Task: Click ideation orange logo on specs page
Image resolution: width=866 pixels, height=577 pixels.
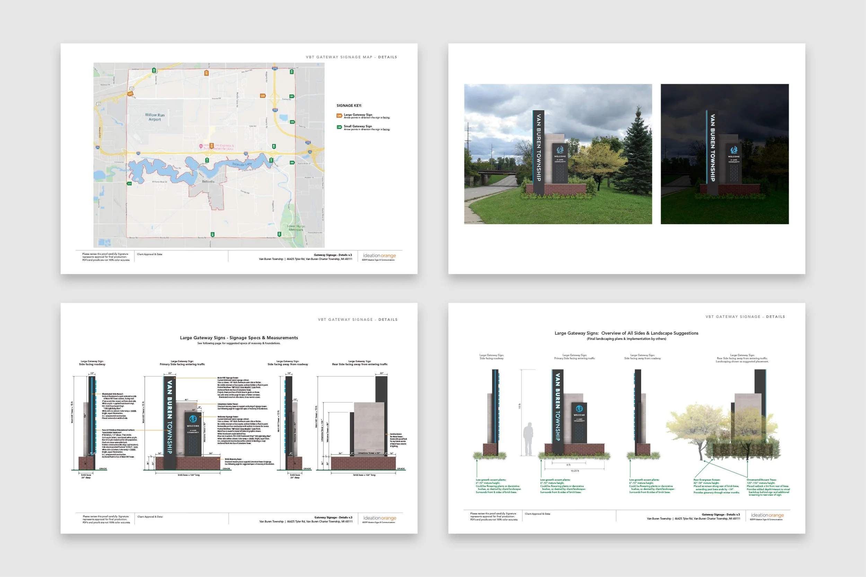Action: coord(380,518)
